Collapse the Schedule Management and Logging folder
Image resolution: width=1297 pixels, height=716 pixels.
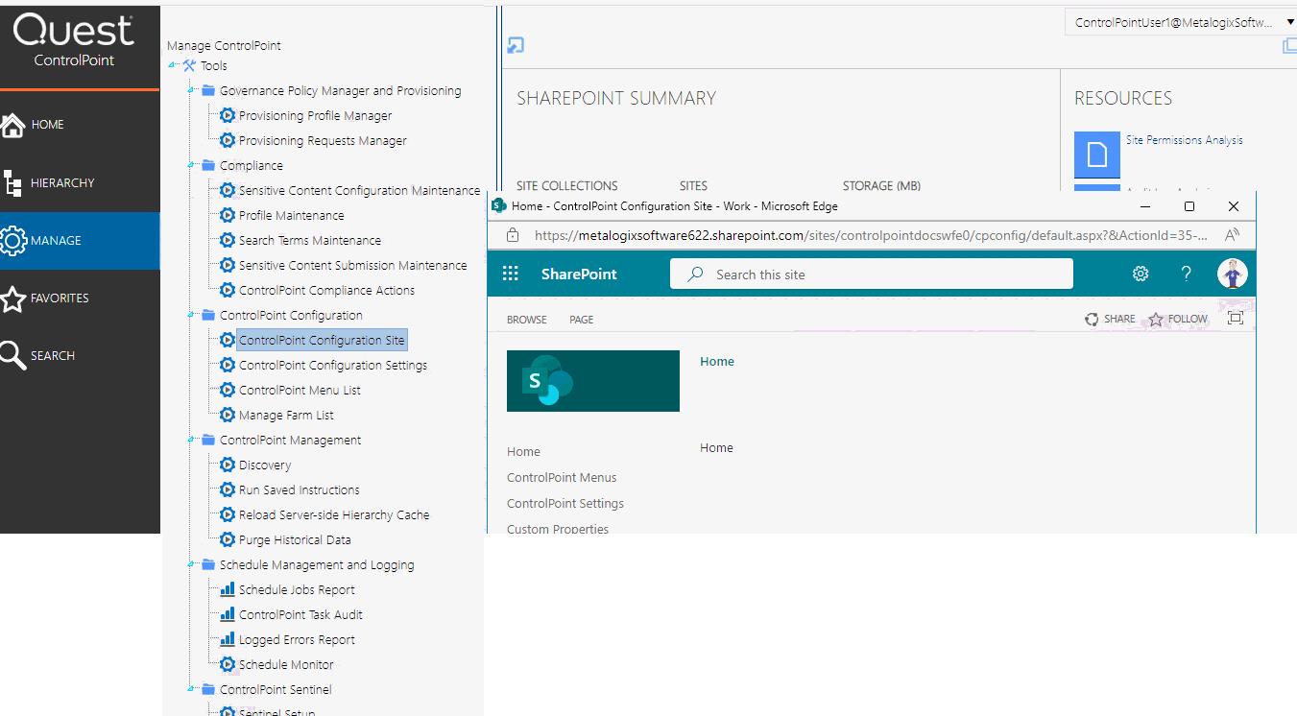coord(190,564)
